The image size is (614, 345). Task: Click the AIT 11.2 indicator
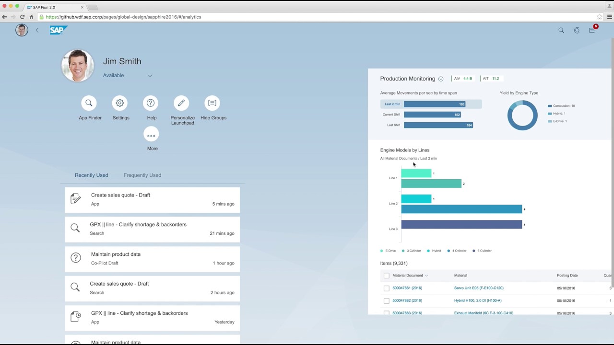tap(491, 79)
